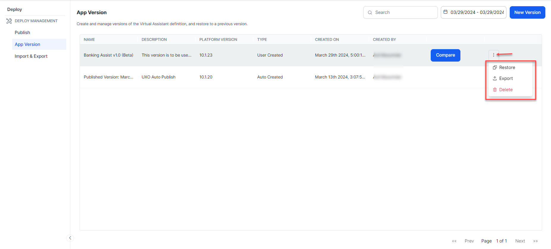Screen dimensions: 551x249
Task: Click the Export upload icon
Action: coord(495,78)
